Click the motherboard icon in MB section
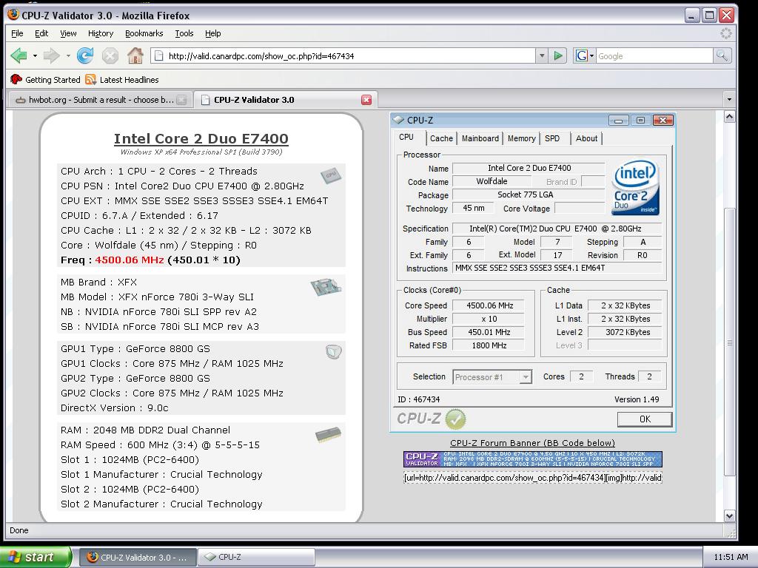 tap(326, 288)
